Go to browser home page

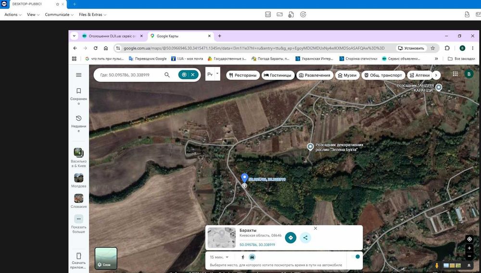pyautogui.click(x=105, y=48)
